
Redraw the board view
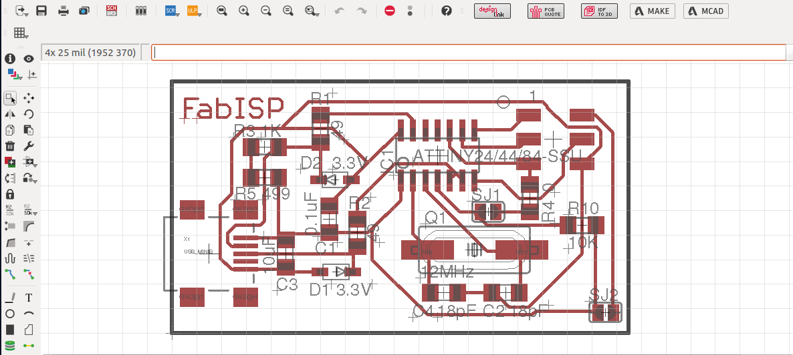tap(288, 11)
